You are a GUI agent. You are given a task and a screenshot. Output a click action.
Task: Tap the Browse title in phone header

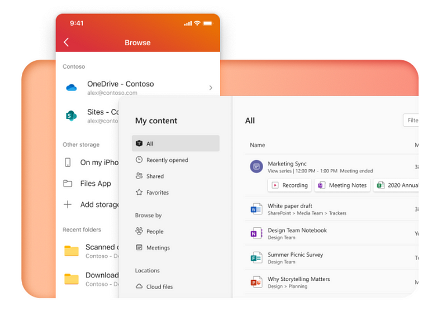tap(137, 42)
